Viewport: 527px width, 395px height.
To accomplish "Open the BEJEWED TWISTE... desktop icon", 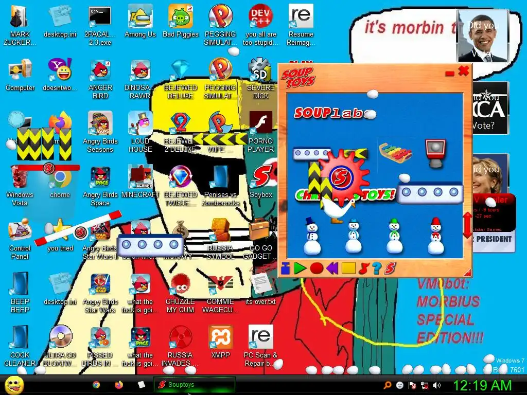I will coord(181,185).
